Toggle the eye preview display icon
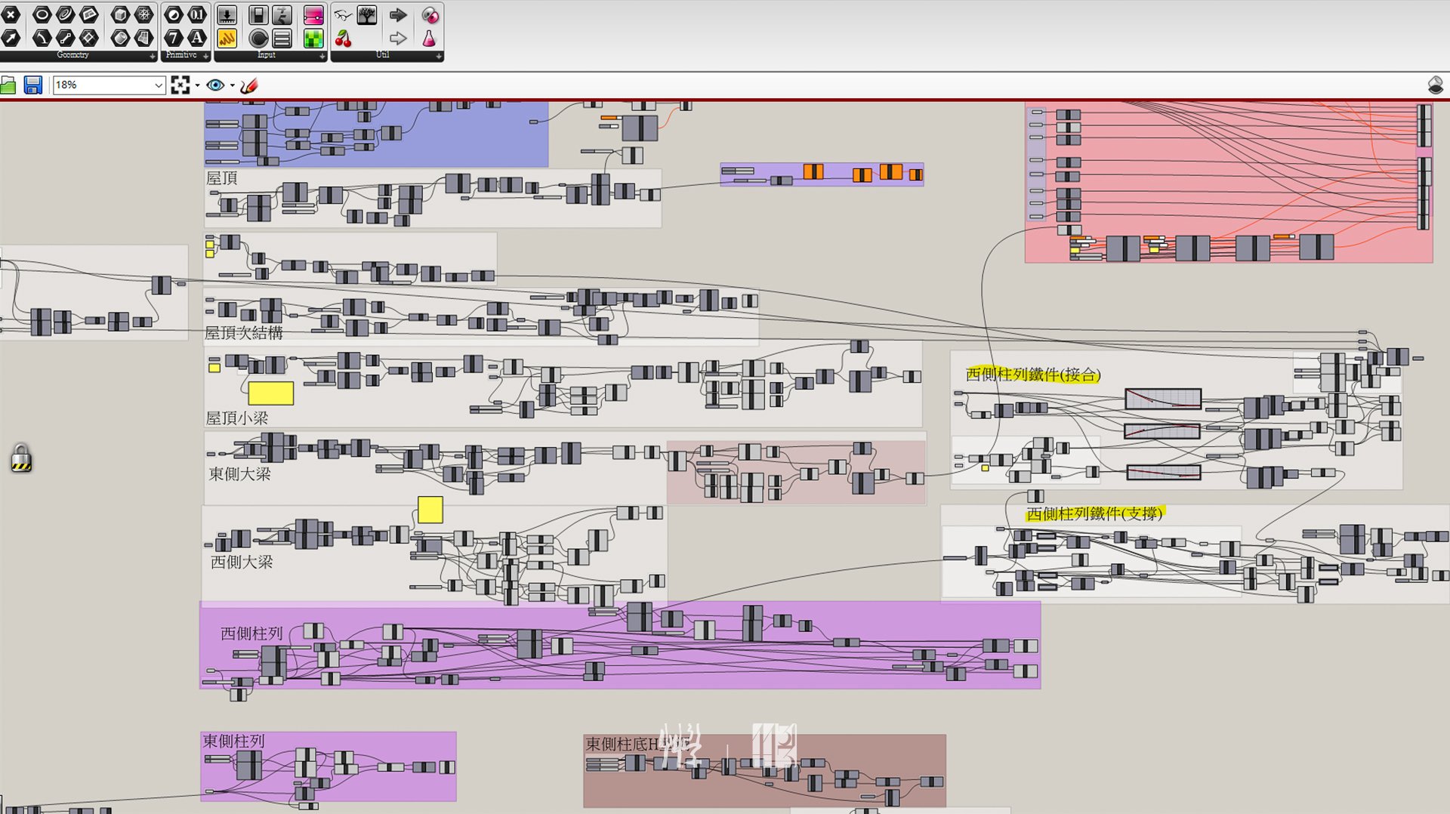Viewport: 1450px width, 814px height. (x=215, y=85)
